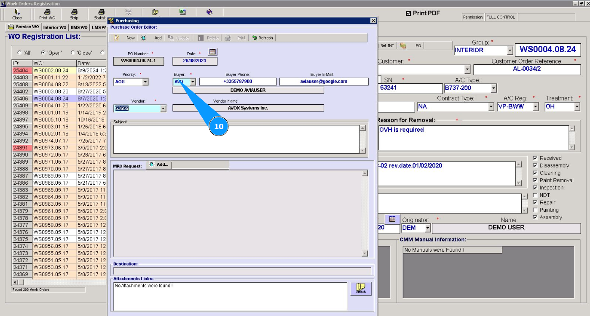Click the green spreadsheet export icon
The width and height of the screenshot is (590, 316).
point(182,12)
